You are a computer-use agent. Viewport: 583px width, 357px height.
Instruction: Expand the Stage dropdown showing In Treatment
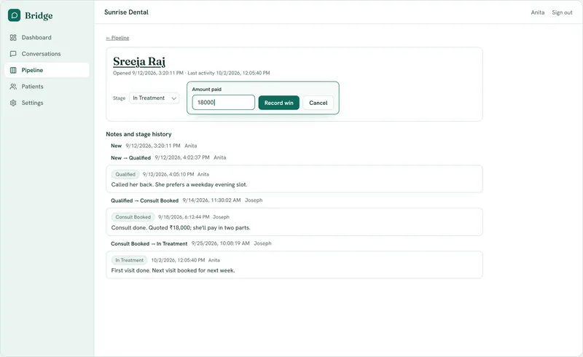[154, 98]
